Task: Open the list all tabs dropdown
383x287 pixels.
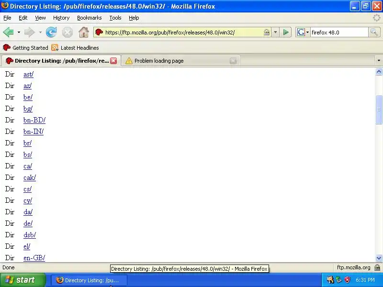Action: (379, 61)
